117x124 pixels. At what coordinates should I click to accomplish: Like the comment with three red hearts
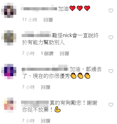tap(111, 11)
